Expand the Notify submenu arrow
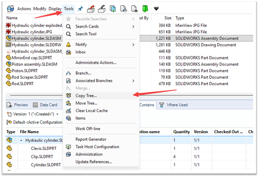 [x=133, y=45]
